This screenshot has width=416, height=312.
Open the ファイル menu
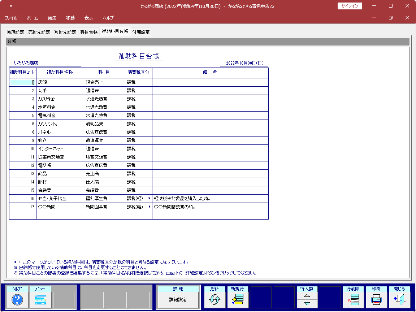[x=11, y=18]
